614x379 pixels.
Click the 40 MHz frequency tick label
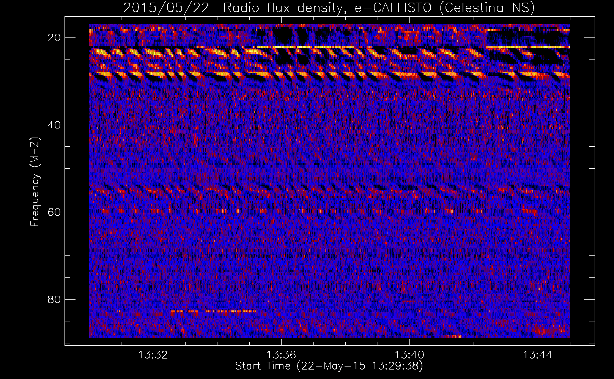[54, 125]
